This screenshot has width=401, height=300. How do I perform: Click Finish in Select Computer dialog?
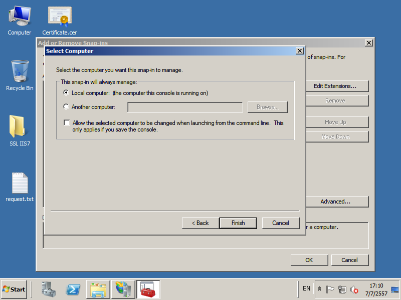point(238,223)
